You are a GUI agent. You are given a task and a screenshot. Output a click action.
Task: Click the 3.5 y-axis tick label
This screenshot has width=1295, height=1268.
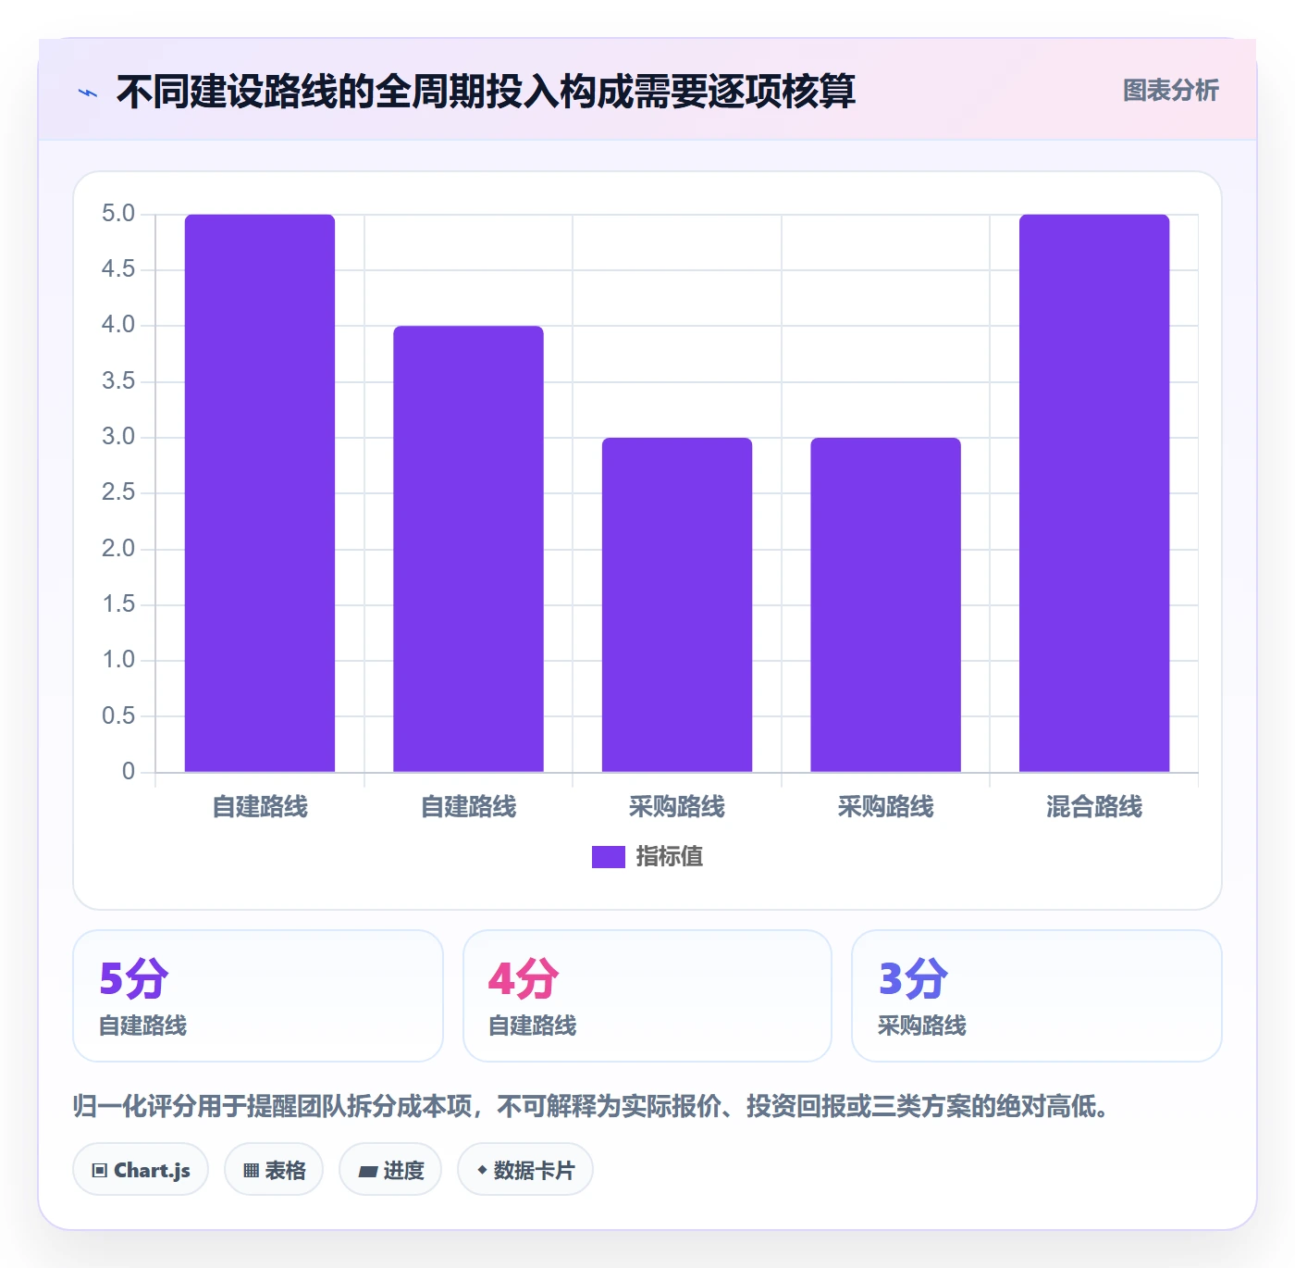click(x=118, y=381)
